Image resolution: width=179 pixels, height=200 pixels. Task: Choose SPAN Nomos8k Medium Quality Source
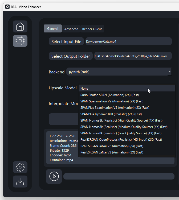(127, 127)
